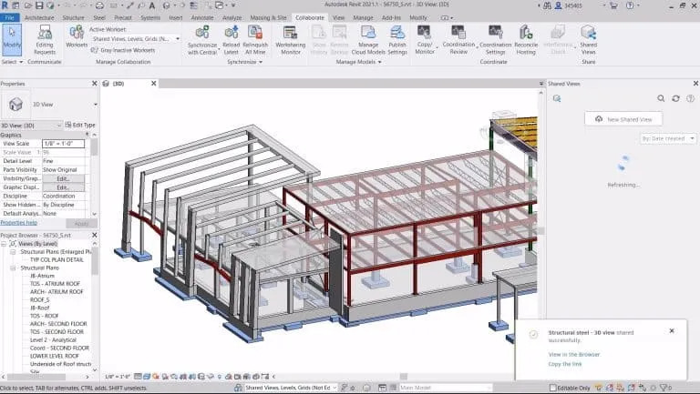Open the Autodesk App Store cart icon

pyautogui.click(x=613, y=5)
